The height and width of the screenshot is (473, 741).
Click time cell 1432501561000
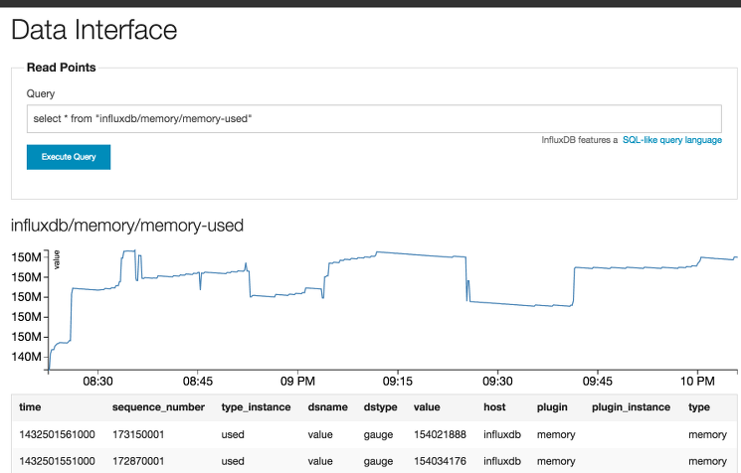click(x=57, y=434)
